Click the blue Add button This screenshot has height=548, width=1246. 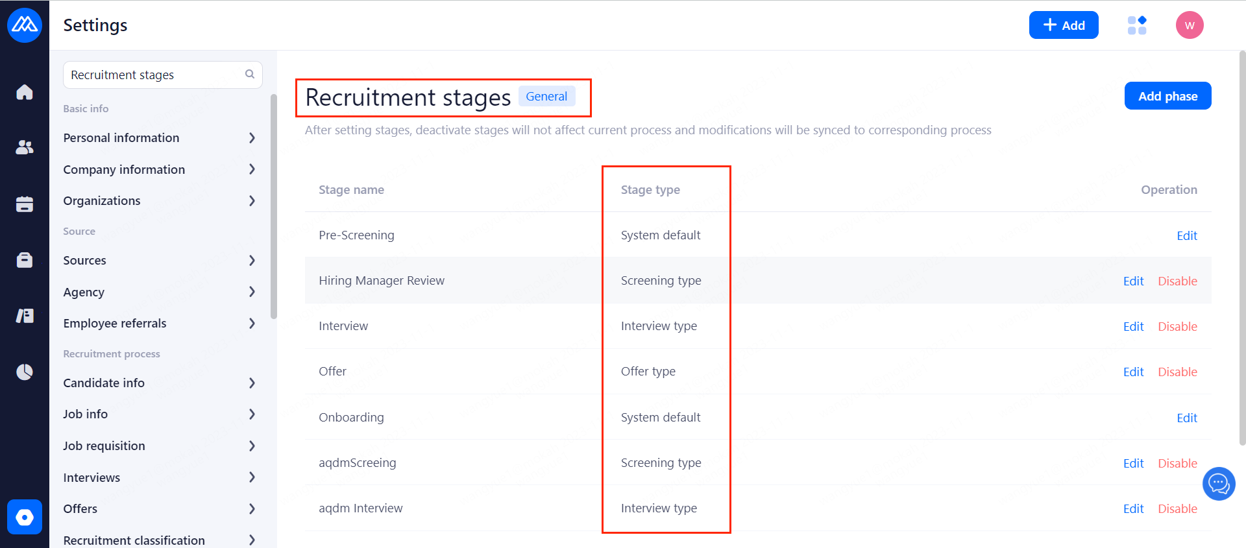click(1064, 25)
